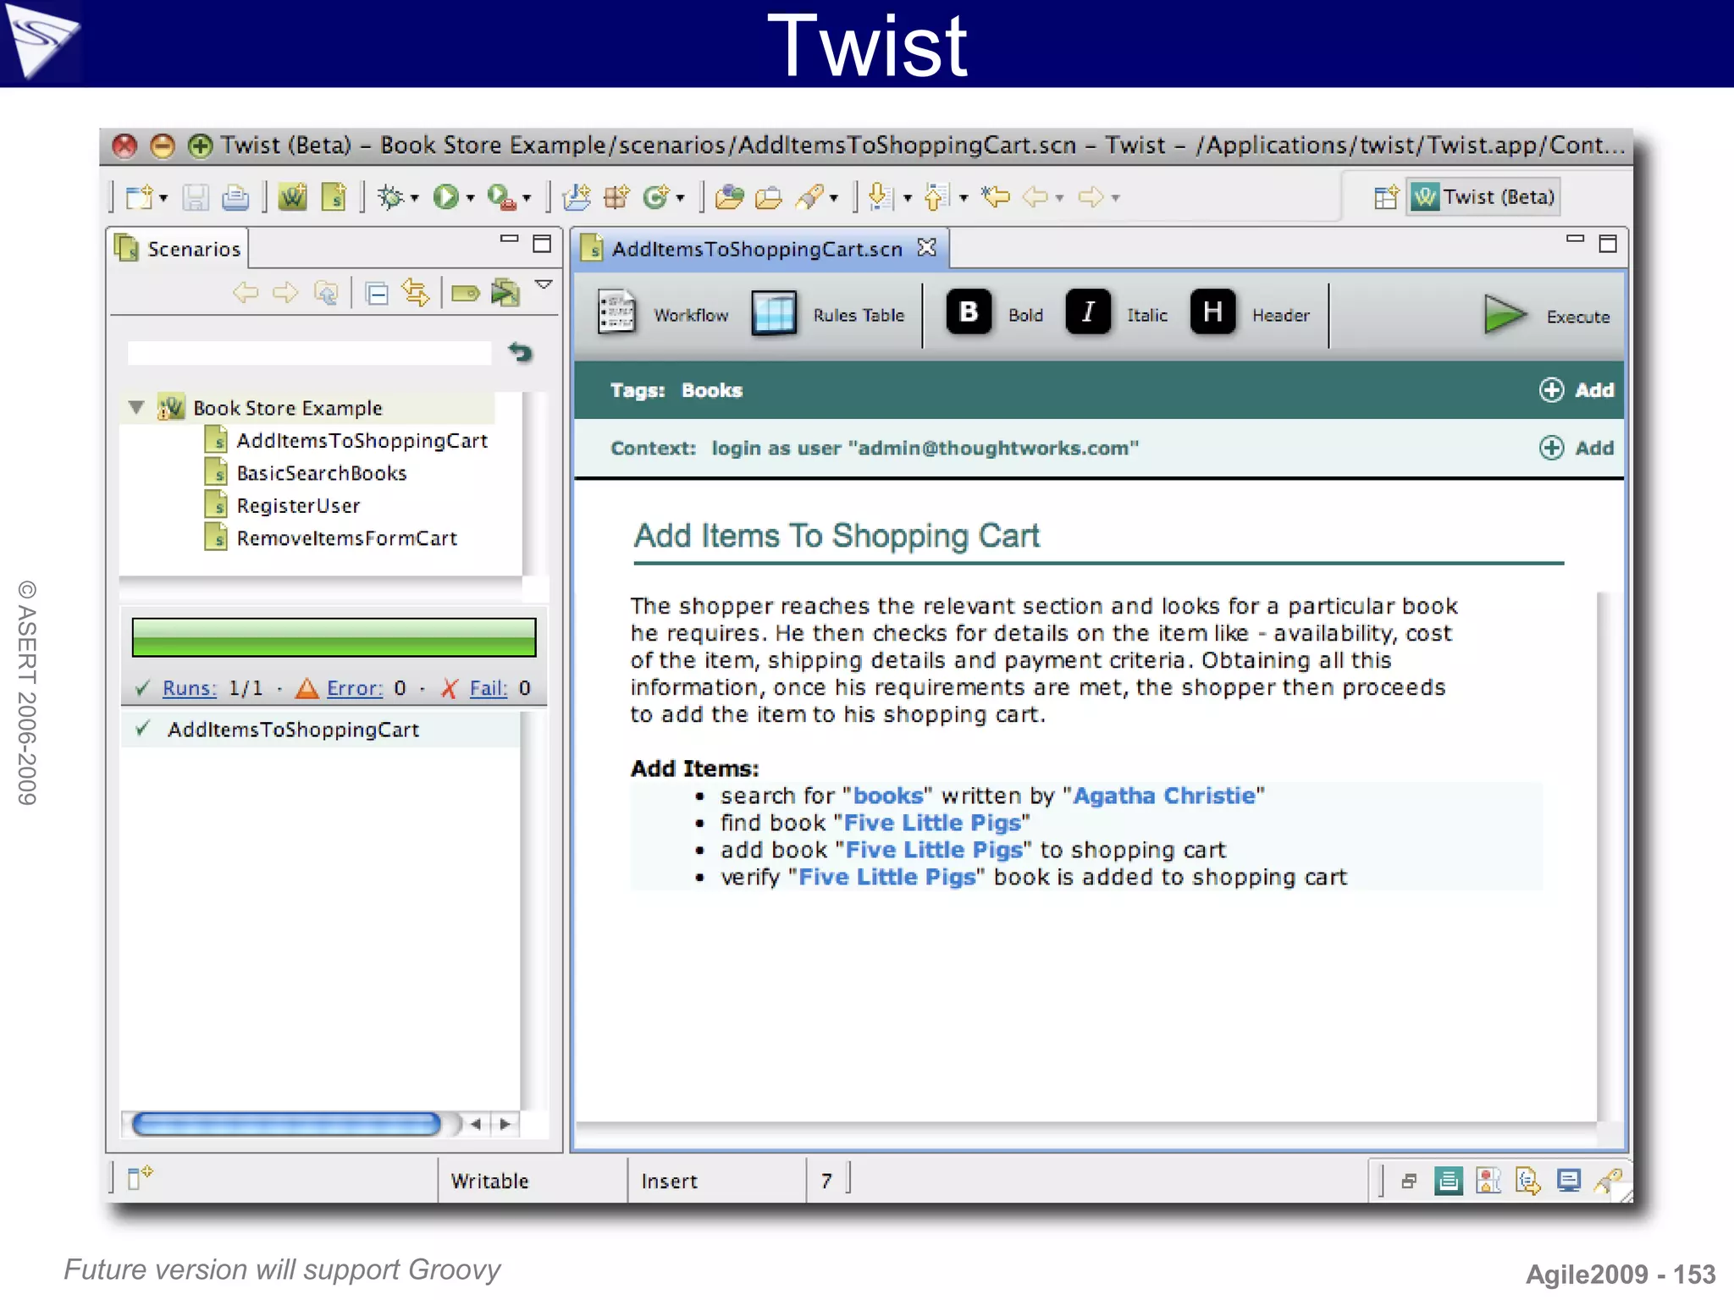Switch to Twist (Beta) perspective button
The height and width of the screenshot is (1300, 1734).
coord(1484,197)
